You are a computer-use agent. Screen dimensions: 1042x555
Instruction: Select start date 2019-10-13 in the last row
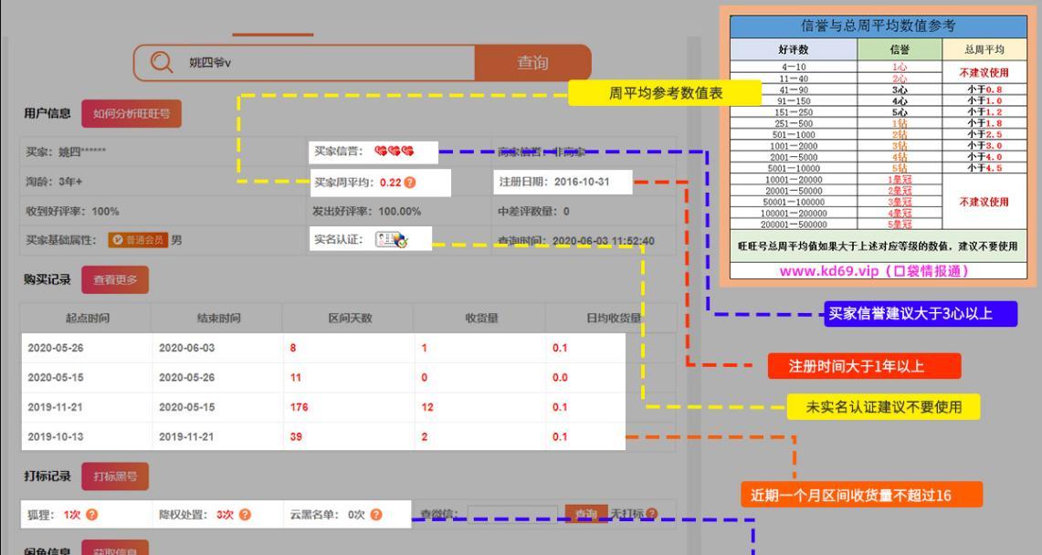pyautogui.click(x=56, y=437)
